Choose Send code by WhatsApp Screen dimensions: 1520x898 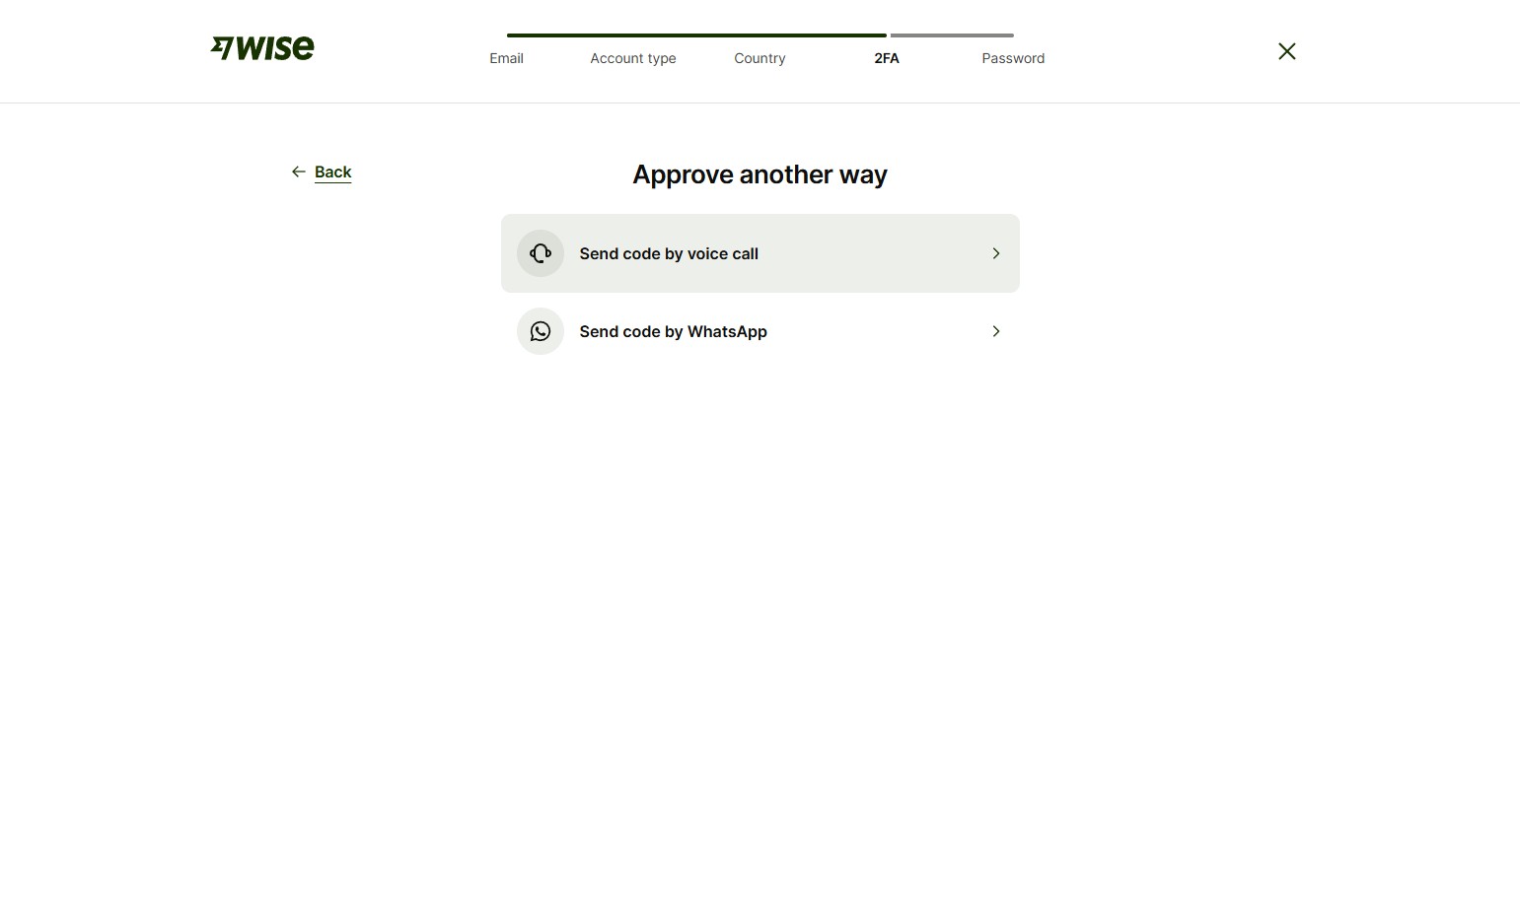click(760, 331)
